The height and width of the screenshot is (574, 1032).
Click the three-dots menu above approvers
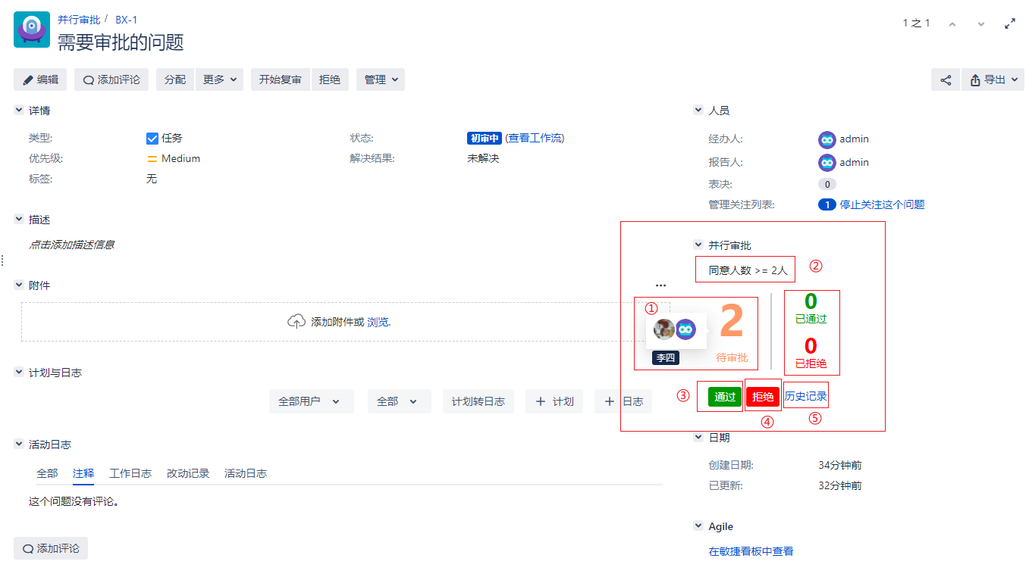(x=660, y=285)
